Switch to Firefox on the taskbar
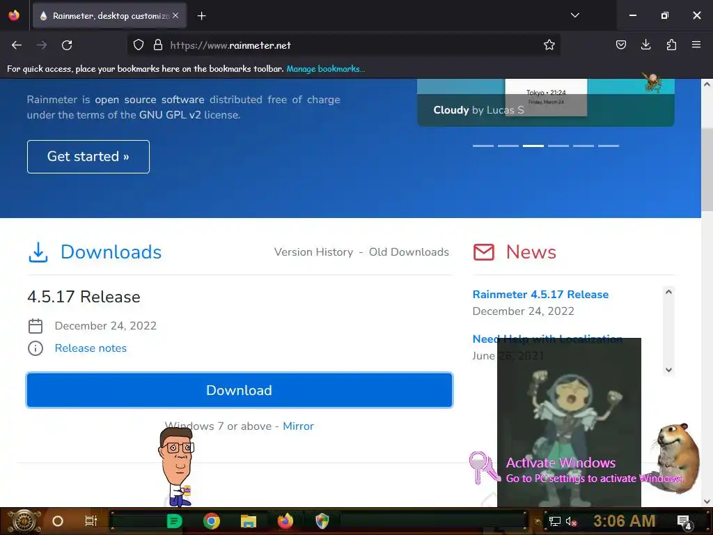This screenshot has width=713, height=535. click(x=285, y=521)
